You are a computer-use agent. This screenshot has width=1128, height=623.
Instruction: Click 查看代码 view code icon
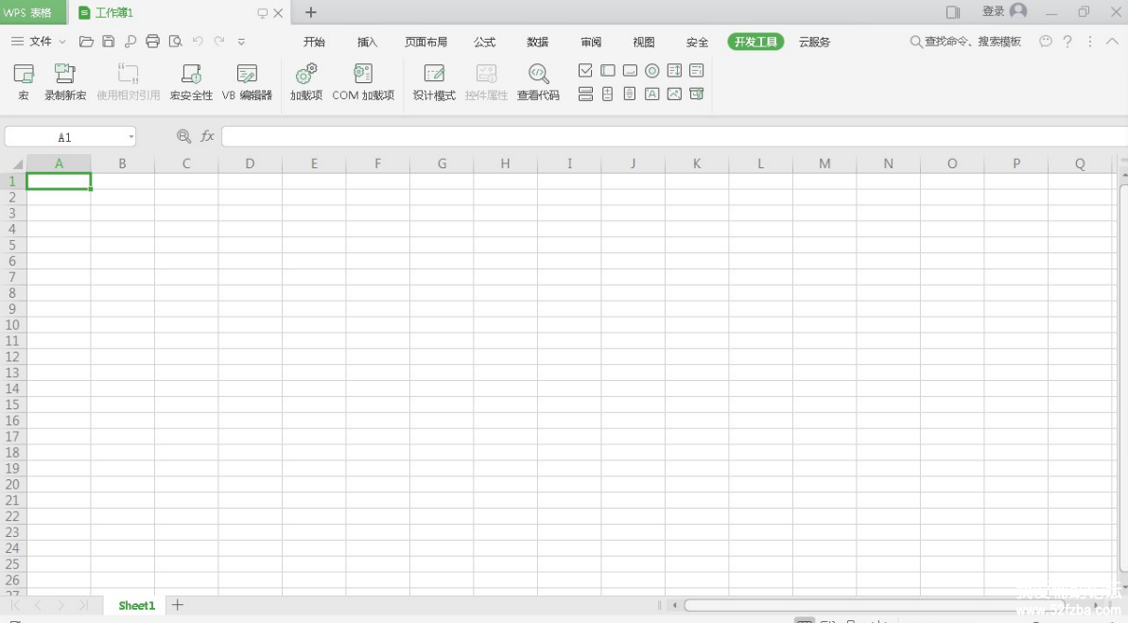pyautogui.click(x=538, y=82)
